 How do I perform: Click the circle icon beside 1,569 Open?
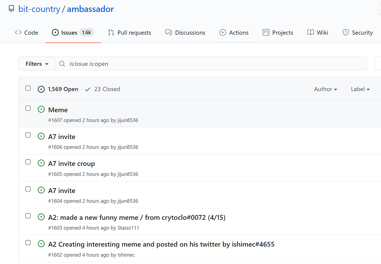[41, 89]
